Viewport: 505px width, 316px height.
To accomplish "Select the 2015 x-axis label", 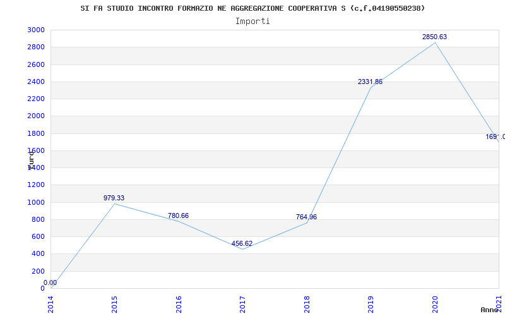I will pyautogui.click(x=114, y=305).
